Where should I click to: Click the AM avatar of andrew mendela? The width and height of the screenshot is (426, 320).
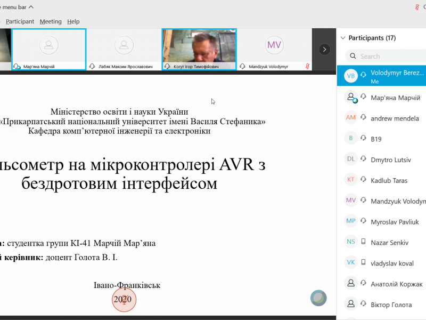(350, 118)
